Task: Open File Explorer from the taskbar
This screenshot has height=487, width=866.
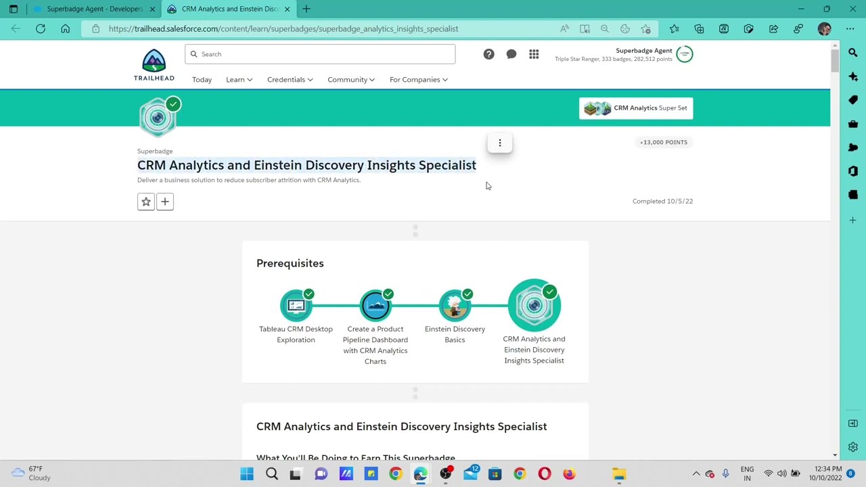Action: tap(619, 474)
